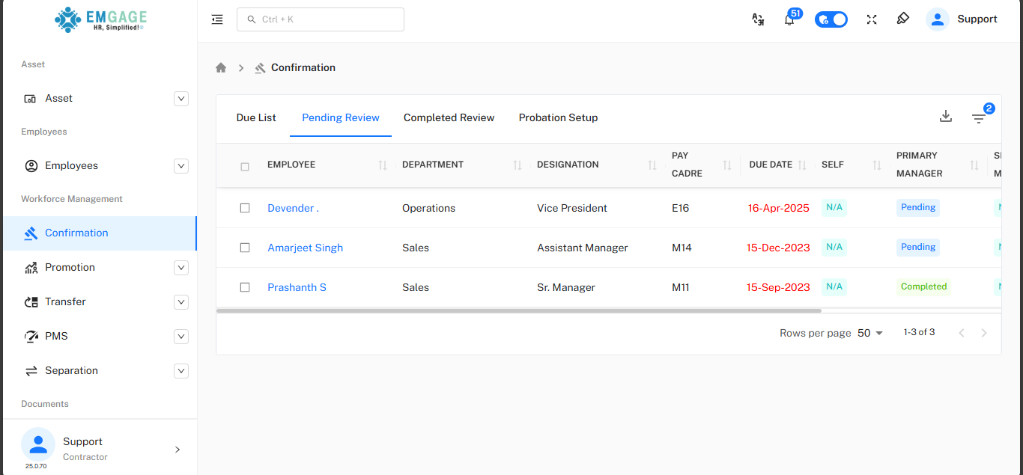
Task: Check Devender's row checkbox
Action: [245, 208]
